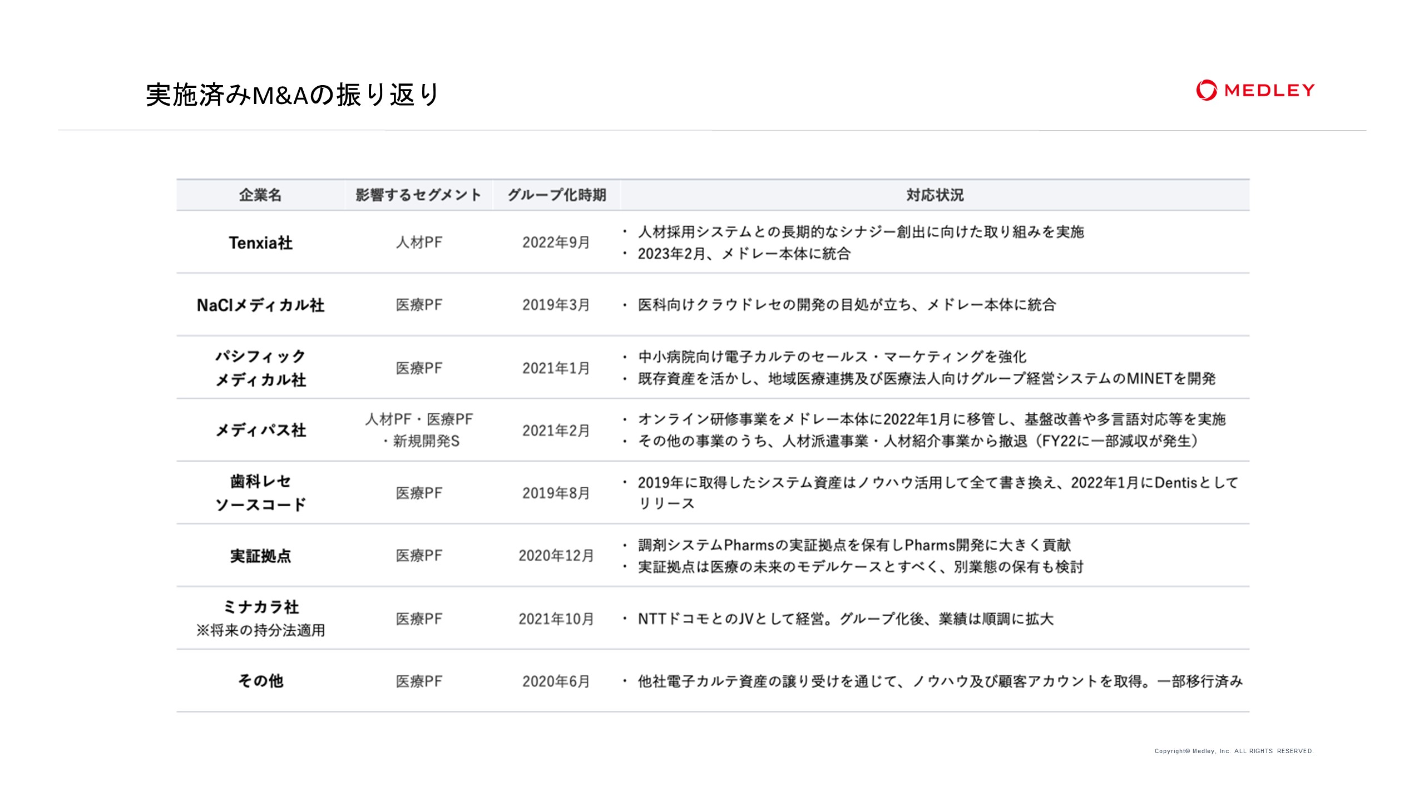The width and height of the screenshot is (1424, 801).
Task: Click the 実証拠点 company cell
Action: click(x=260, y=556)
